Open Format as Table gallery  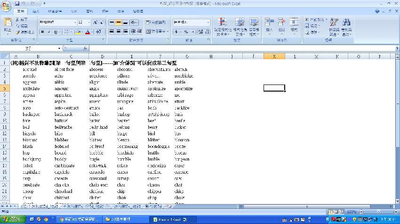pos(240,27)
